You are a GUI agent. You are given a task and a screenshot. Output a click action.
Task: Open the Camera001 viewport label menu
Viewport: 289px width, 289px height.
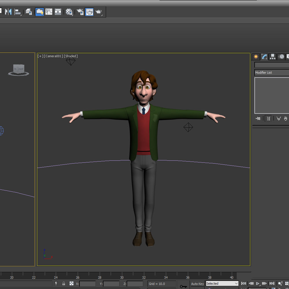click(x=53, y=56)
